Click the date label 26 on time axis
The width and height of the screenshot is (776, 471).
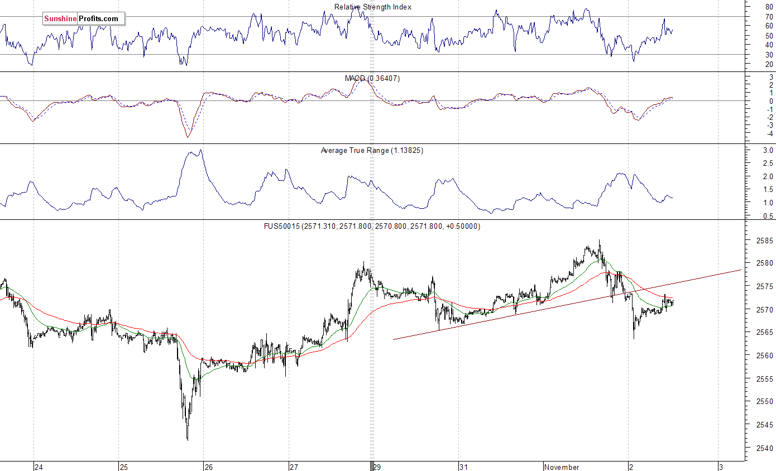pyautogui.click(x=208, y=467)
